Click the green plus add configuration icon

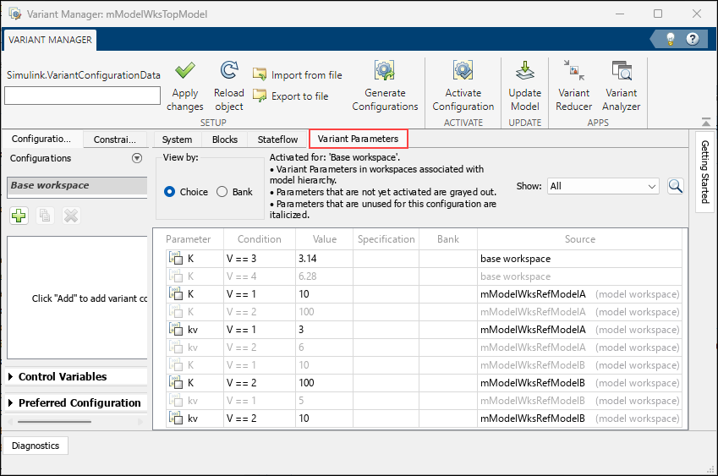(x=19, y=216)
